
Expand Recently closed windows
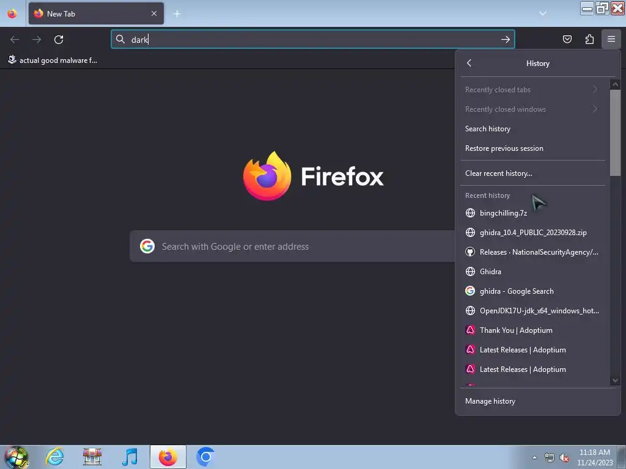pyautogui.click(x=532, y=109)
